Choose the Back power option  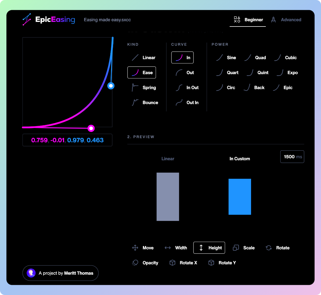tap(254, 88)
